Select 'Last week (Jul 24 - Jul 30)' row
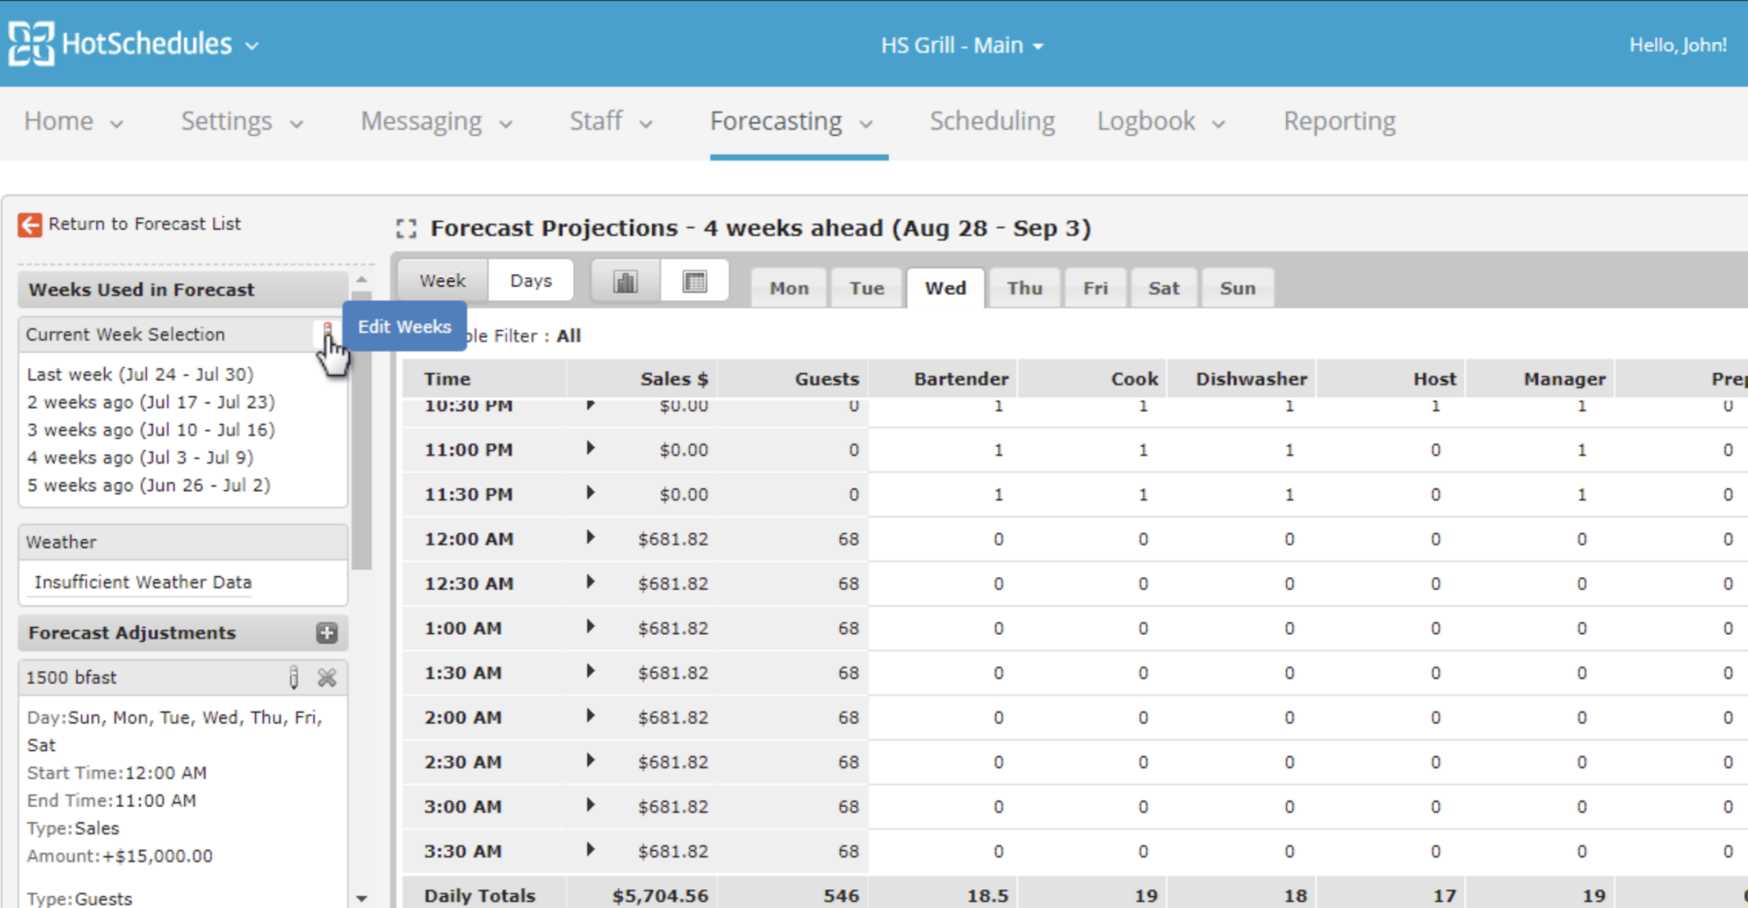 pyautogui.click(x=140, y=375)
